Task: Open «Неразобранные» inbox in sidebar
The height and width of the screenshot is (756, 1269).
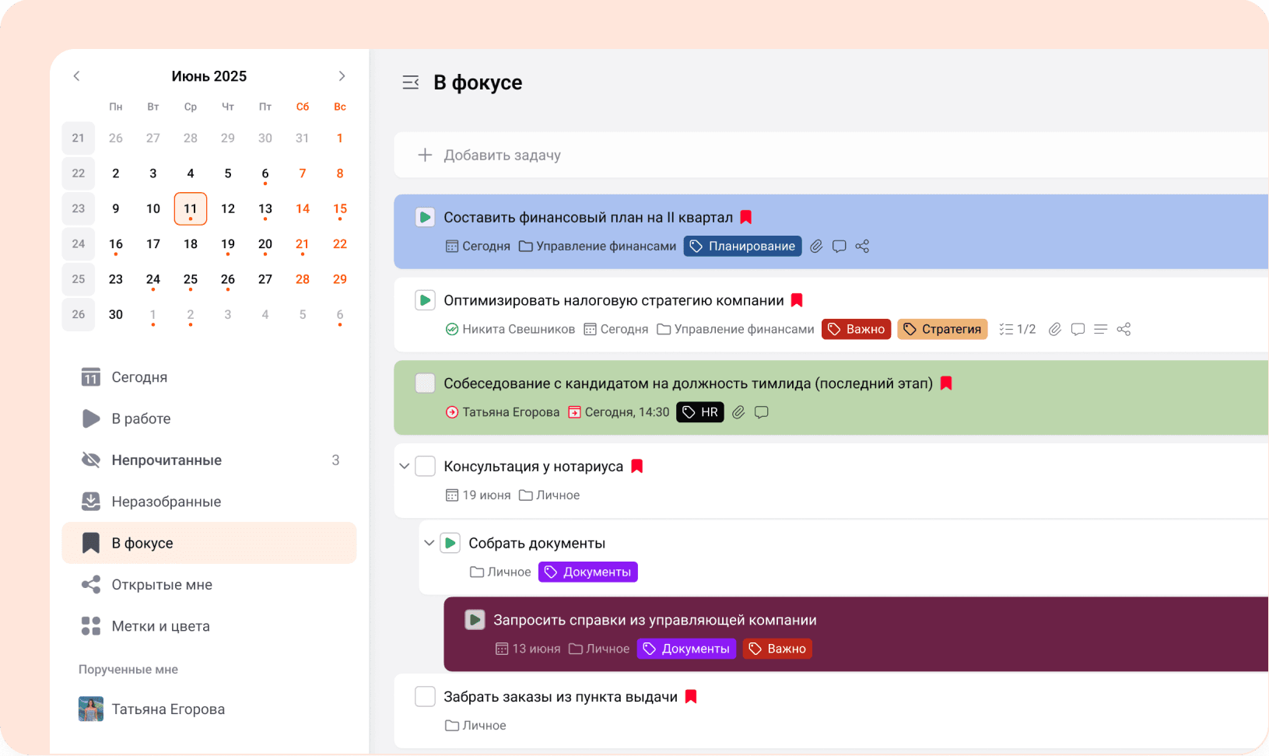Action: coord(165,501)
